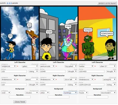The width and height of the screenshot is (118, 105).
Task: Open panel 1 left character dialog type dropdown
Action: 33,71
